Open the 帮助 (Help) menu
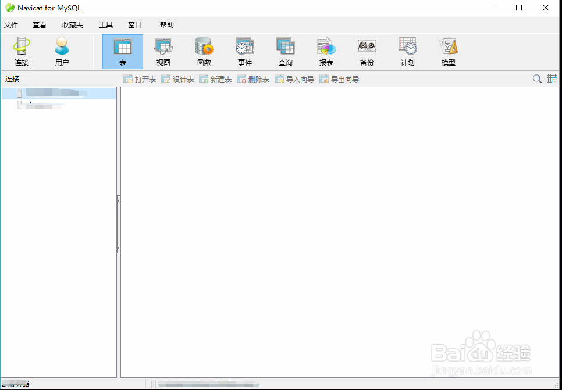 point(166,25)
